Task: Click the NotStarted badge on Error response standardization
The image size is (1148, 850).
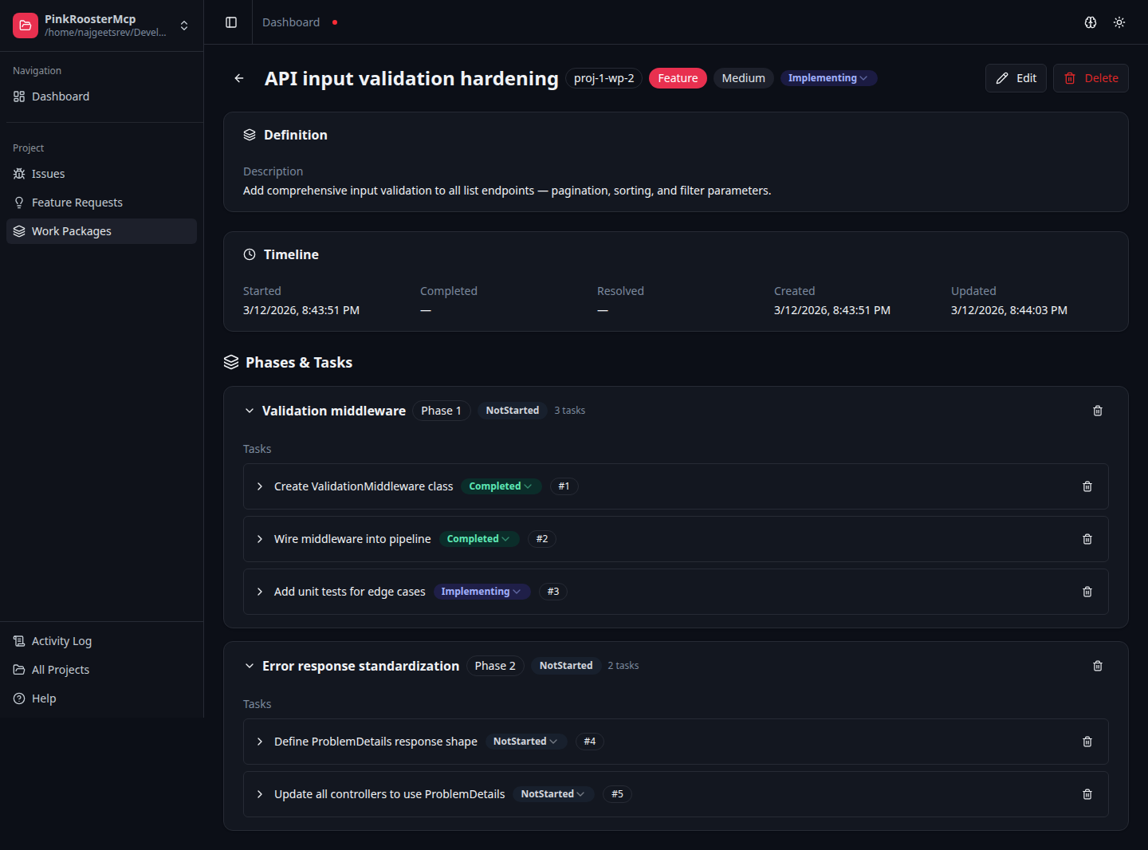Action: point(566,666)
